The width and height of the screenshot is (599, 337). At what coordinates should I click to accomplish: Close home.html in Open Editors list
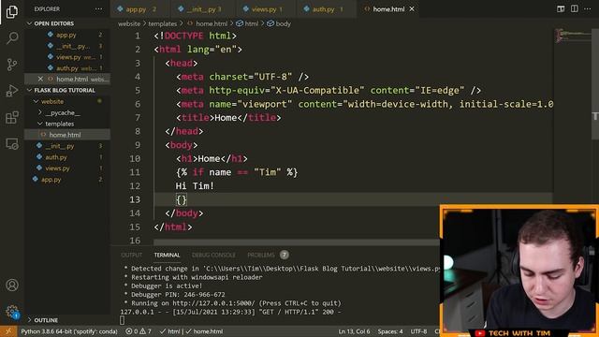point(40,79)
